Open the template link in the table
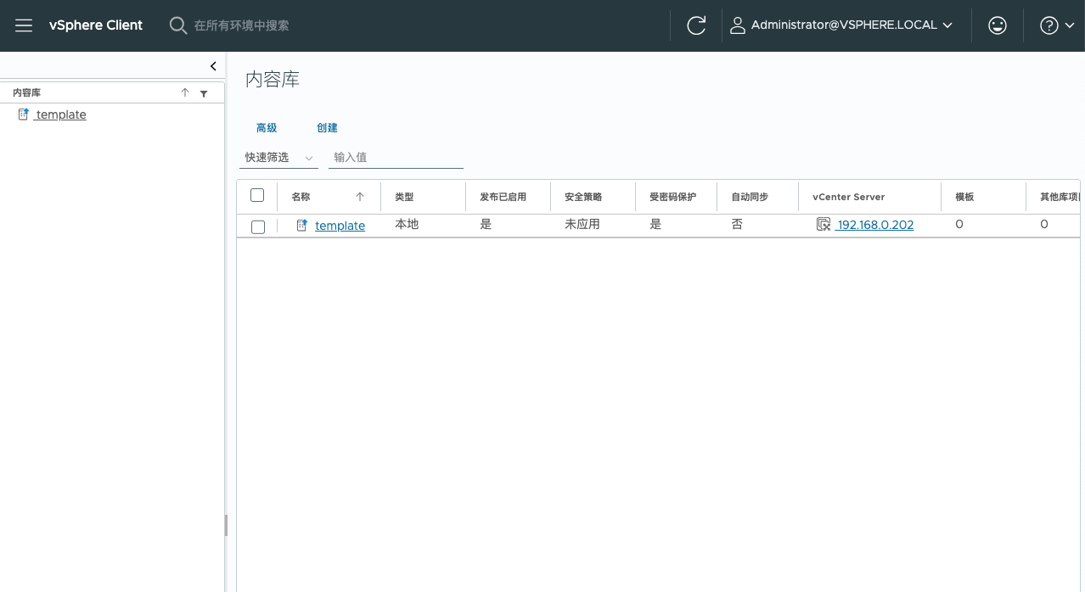 pos(340,226)
